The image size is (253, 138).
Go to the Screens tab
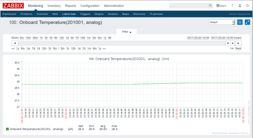tap(113, 14)
